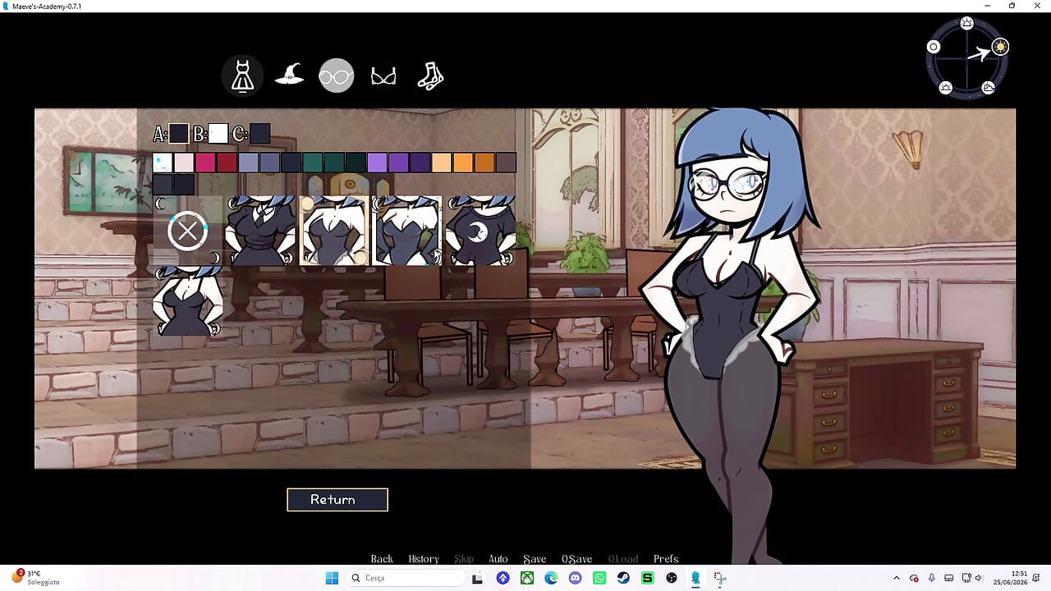Click the sunset icon on time dial
1051x591 pixels.
pos(945,87)
